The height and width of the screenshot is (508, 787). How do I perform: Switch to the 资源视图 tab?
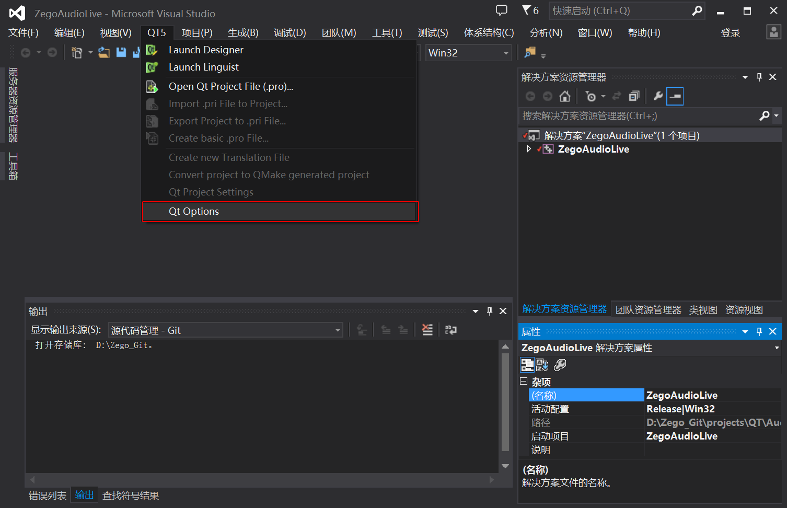pyautogui.click(x=744, y=310)
